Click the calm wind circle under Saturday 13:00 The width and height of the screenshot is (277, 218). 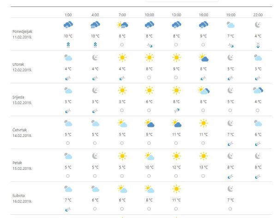click(x=176, y=209)
